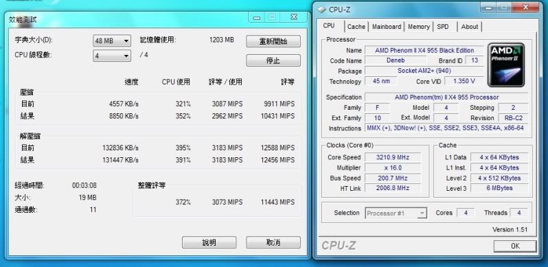This screenshot has width=548, height=267.
Task: Click the 重新開始 restart button
Action: 273,41
